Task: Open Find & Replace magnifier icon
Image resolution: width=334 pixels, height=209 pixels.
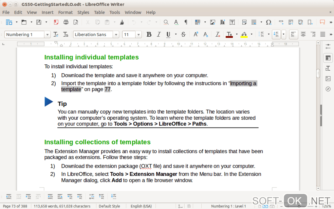Action: tap(166, 22)
